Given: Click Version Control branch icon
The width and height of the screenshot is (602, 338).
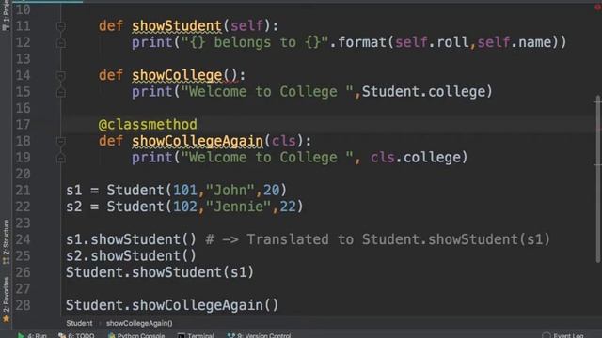Looking at the screenshot, I should (230, 335).
